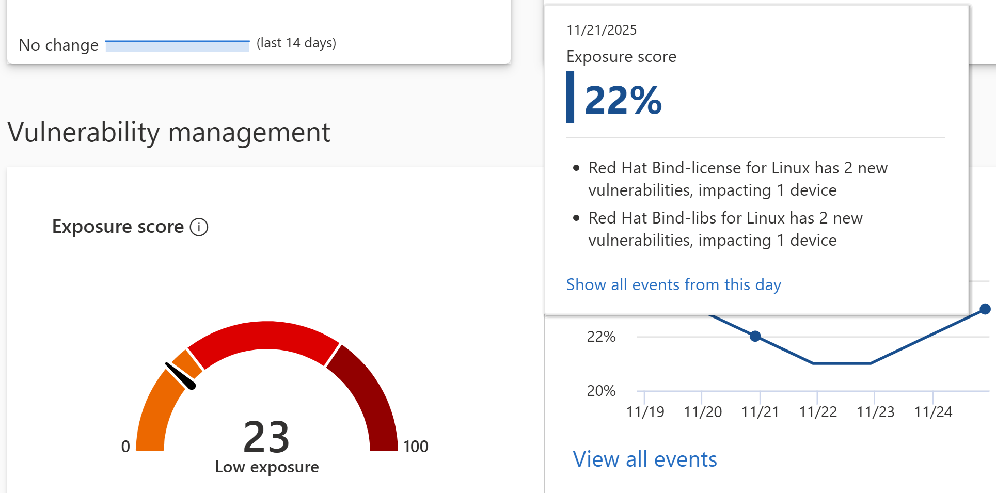
Task: Click the "No change" trend sparkline
Action: [177, 45]
